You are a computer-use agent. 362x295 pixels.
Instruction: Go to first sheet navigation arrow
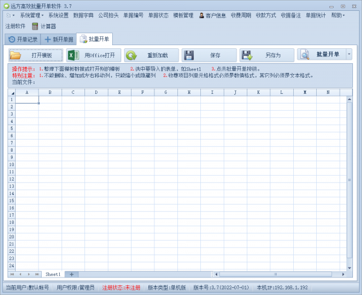point(12,275)
